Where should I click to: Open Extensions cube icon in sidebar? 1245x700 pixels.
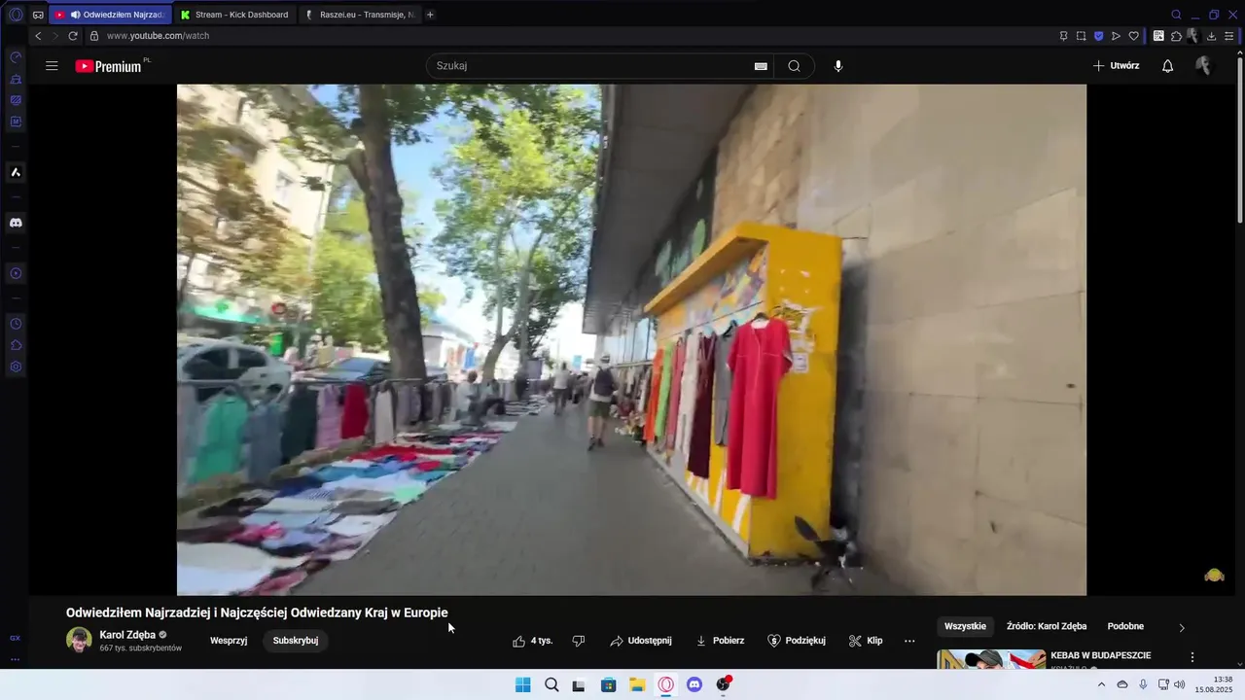click(x=16, y=345)
